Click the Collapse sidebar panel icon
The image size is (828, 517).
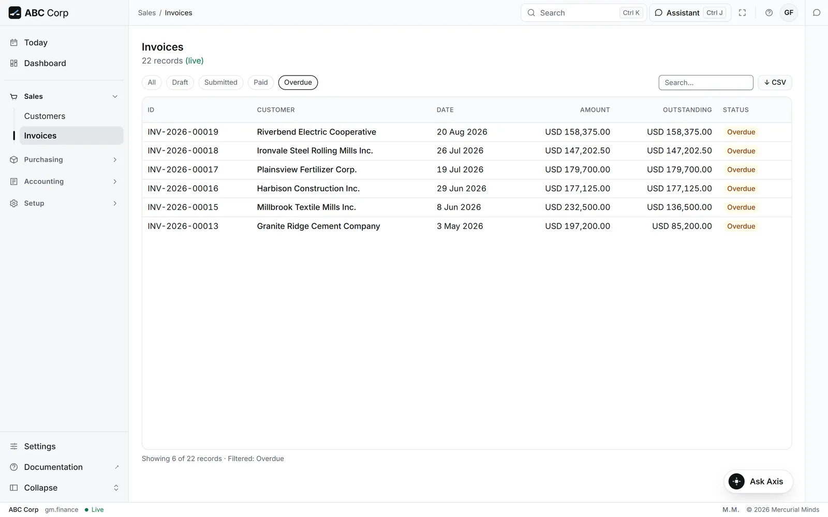tap(14, 488)
